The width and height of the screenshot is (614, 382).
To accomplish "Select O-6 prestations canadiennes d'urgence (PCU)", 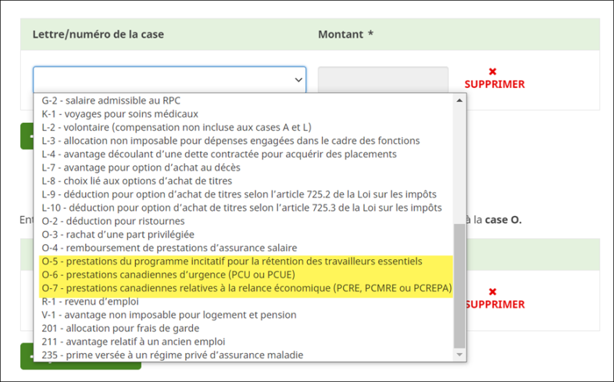I will pyautogui.click(x=168, y=275).
